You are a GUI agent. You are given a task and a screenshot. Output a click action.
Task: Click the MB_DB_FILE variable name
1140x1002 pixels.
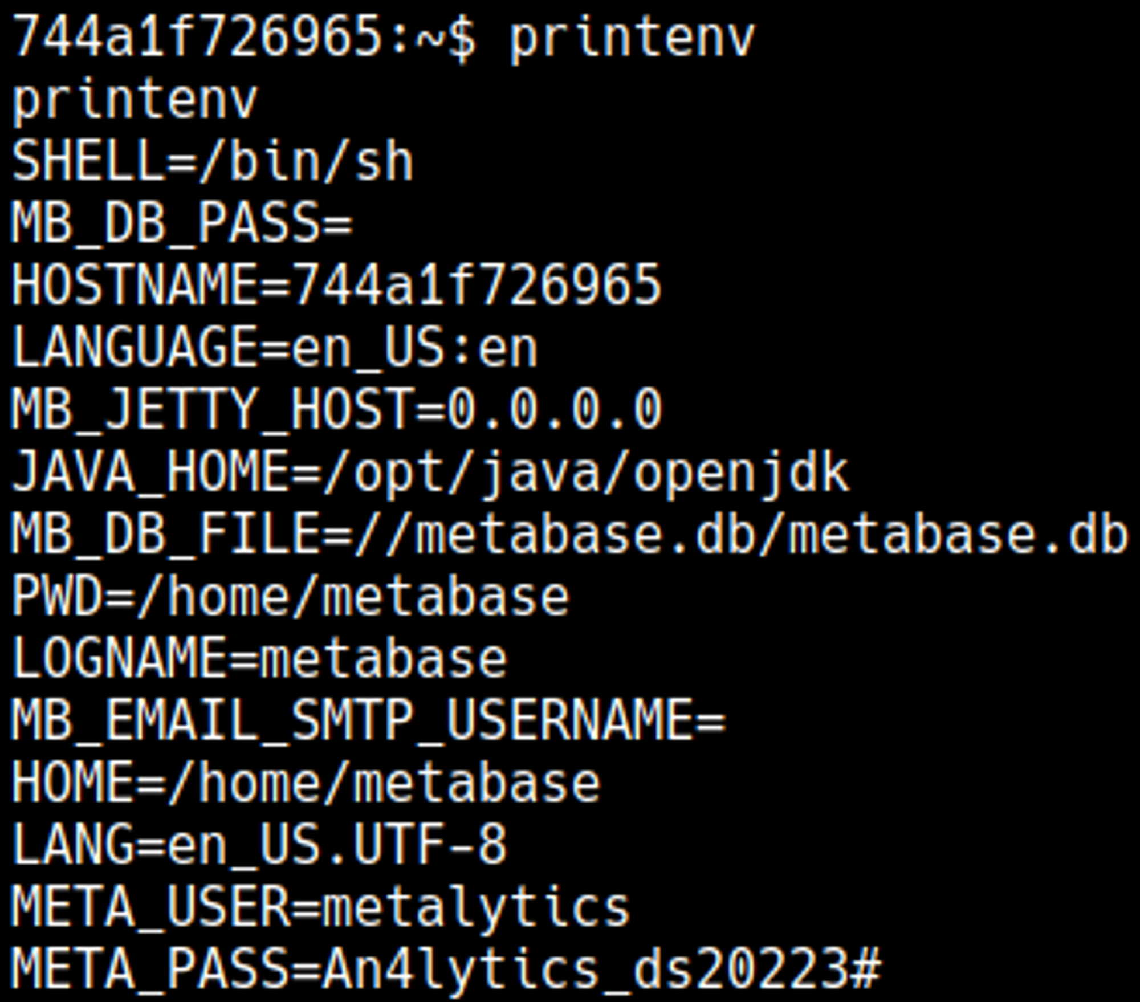coord(165,535)
